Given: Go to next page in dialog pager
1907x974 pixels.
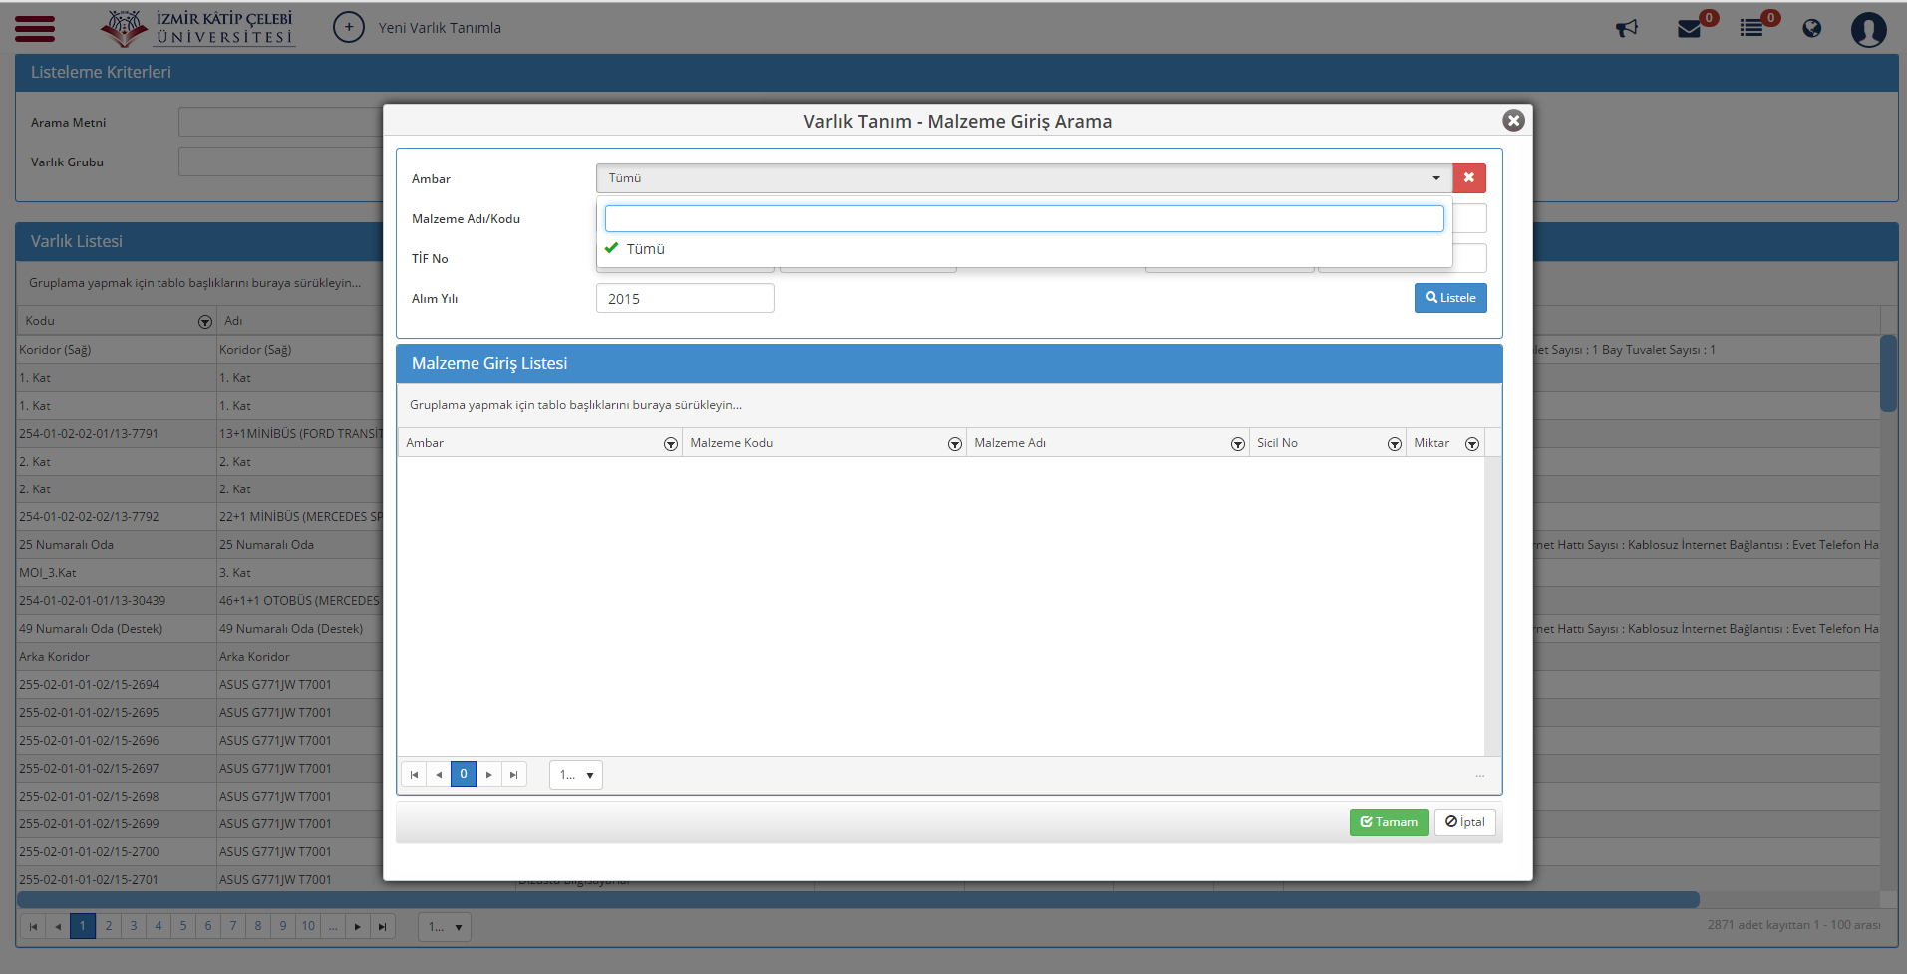Looking at the screenshot, I should click(x=488, y=775).
